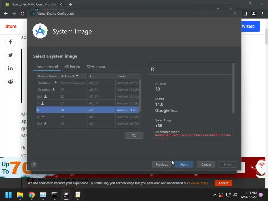268x201 pixels.
Task: Open the terminal taskbar icon
Action: click(54, 195)
